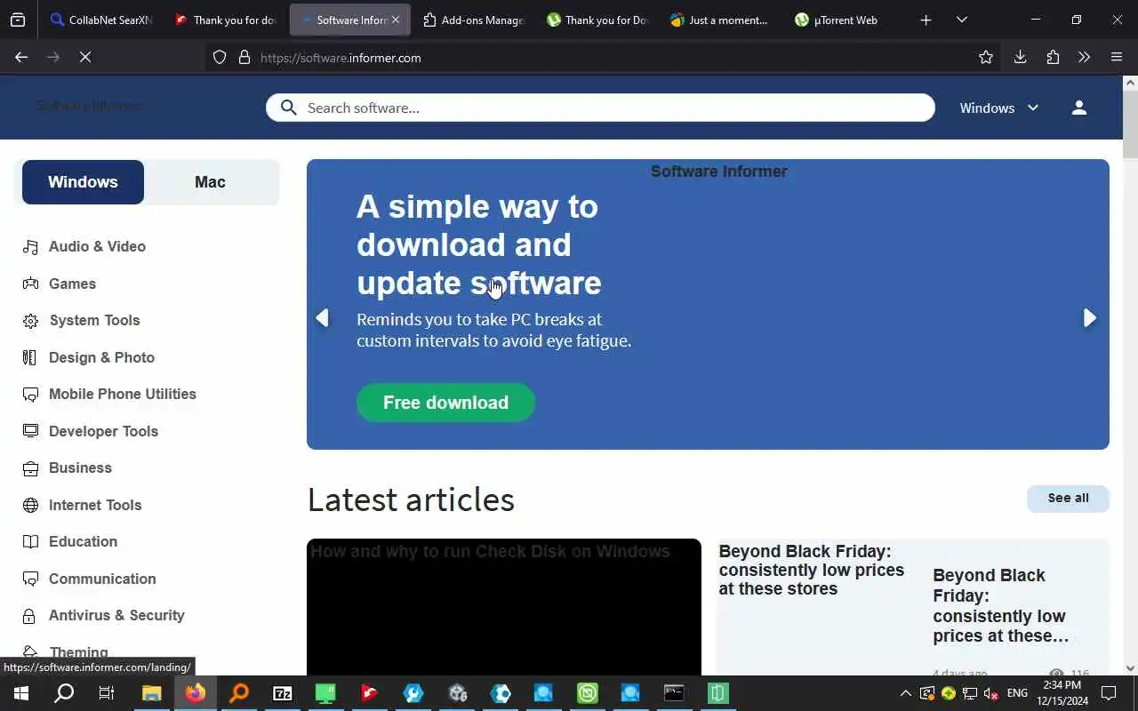This screenshot has height=711, width=1138.
Task: Close the Software Informer tab
Action: (396, 20)
